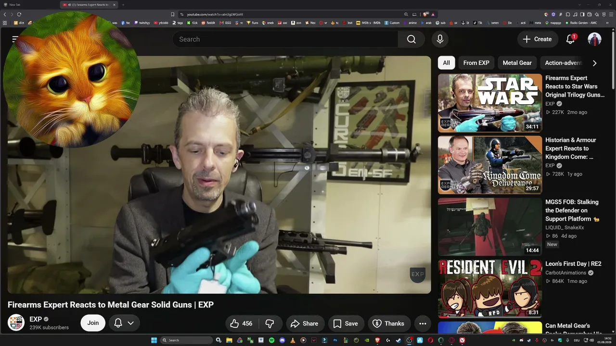Click the Share button
Screen dimensions: 616x346
point(305,323)
